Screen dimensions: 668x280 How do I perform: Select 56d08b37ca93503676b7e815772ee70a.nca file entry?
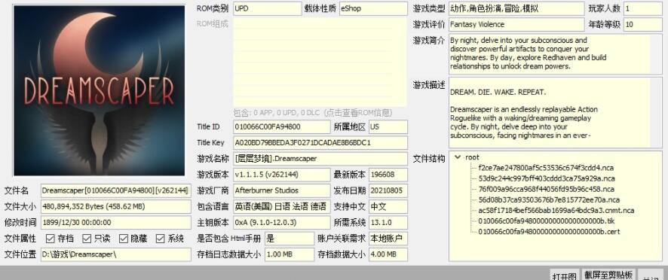point(549,199)
